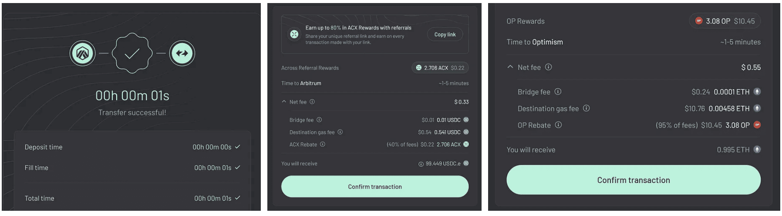
Task: Click the Total time checkmark
Action: [238, 198]
